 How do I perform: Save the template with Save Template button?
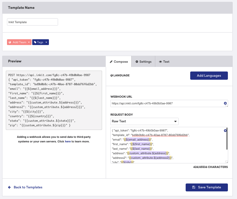click(x=207, y=187)
